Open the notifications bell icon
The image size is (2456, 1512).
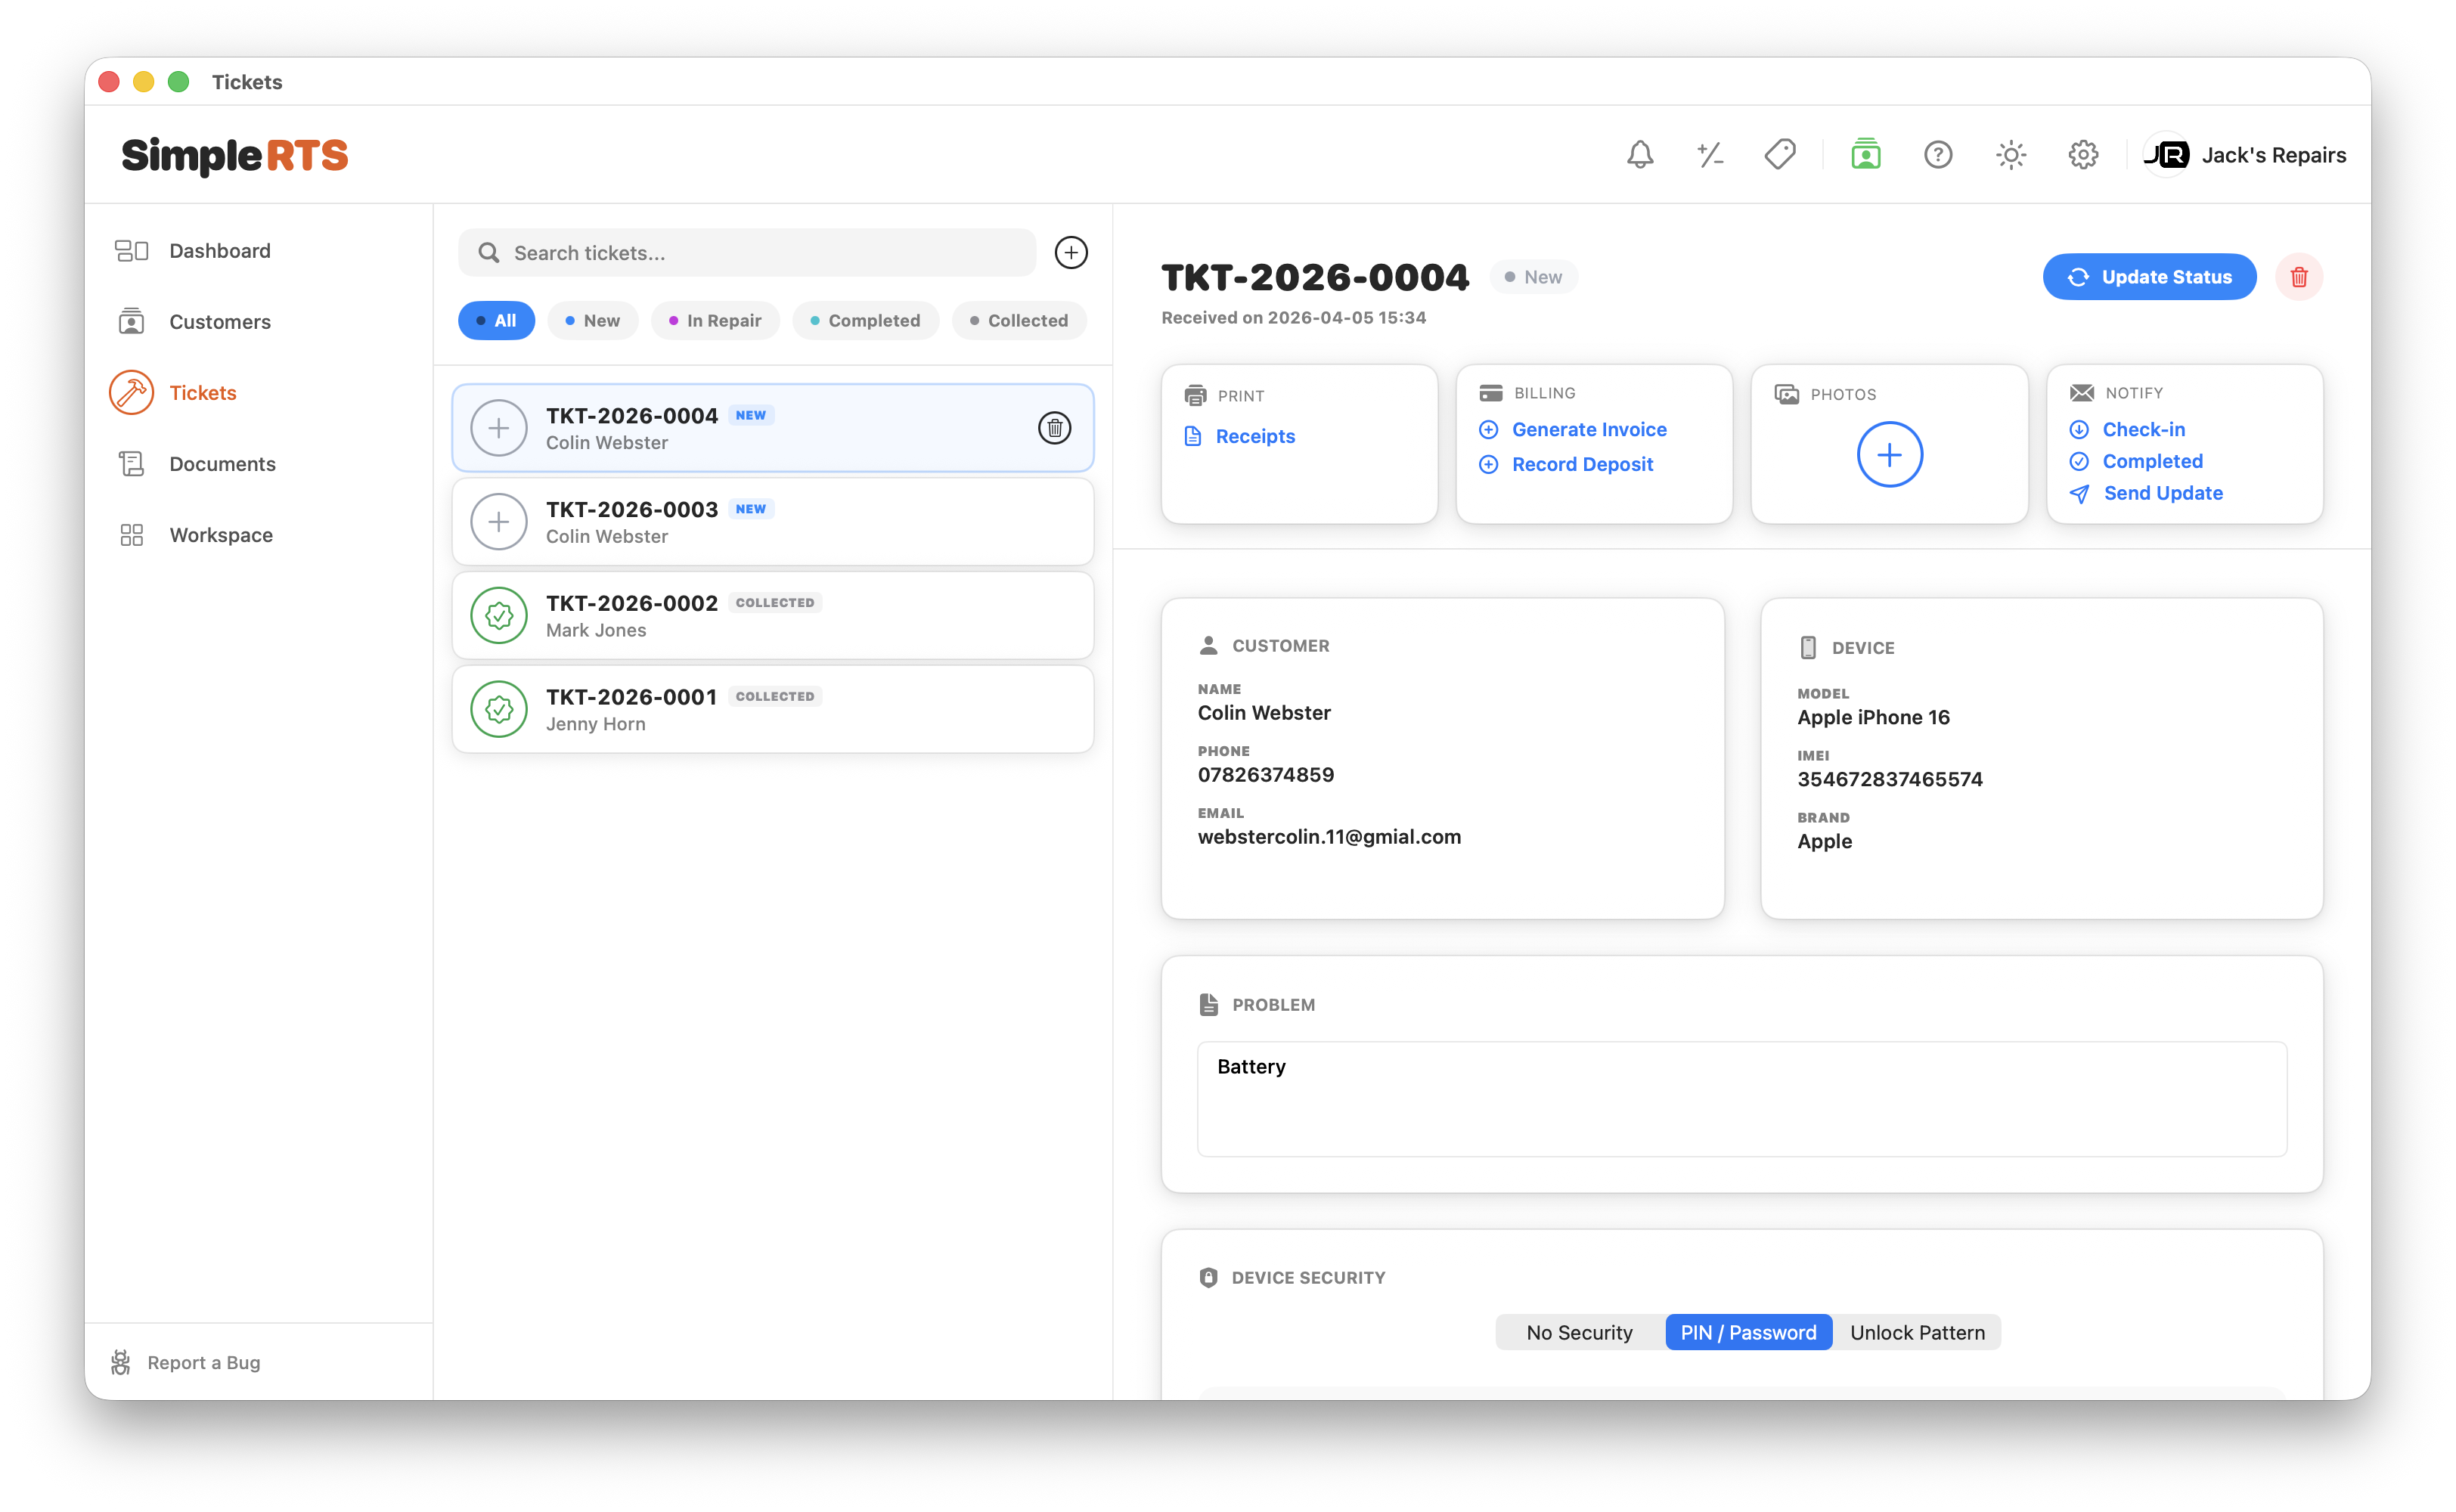pos(1640,155)
